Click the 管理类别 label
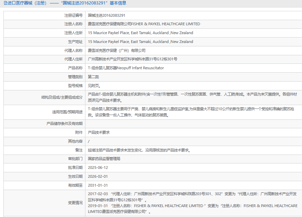 pos(75,77)
